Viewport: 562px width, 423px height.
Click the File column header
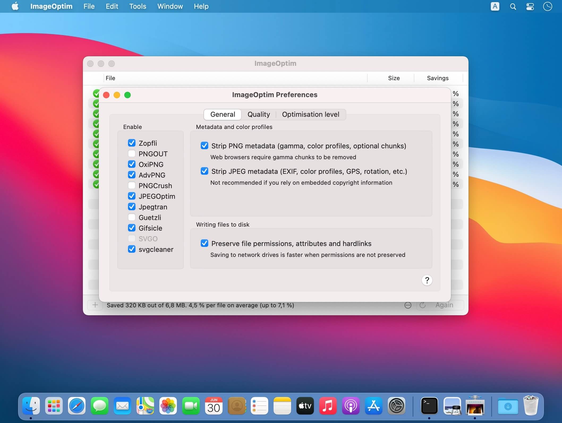coord(235,78)
